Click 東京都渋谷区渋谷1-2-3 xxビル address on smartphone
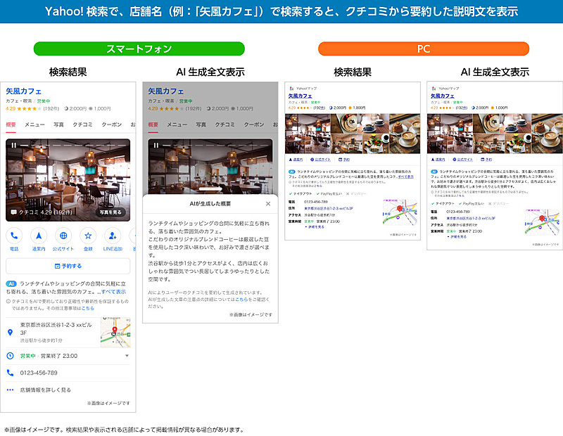The height and width of the screenshot is (436, 563). point(56,328)
